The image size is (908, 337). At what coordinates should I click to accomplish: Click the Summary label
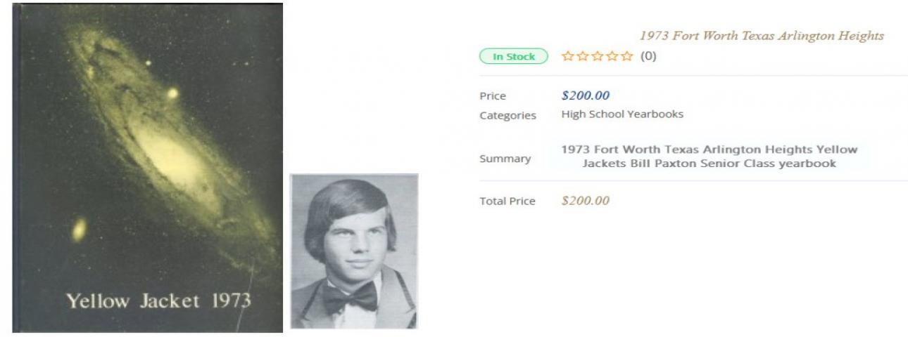click(505, 159)
